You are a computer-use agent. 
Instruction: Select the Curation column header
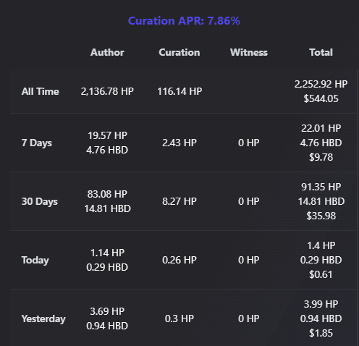pyautogui.click(x=179, y=52)
